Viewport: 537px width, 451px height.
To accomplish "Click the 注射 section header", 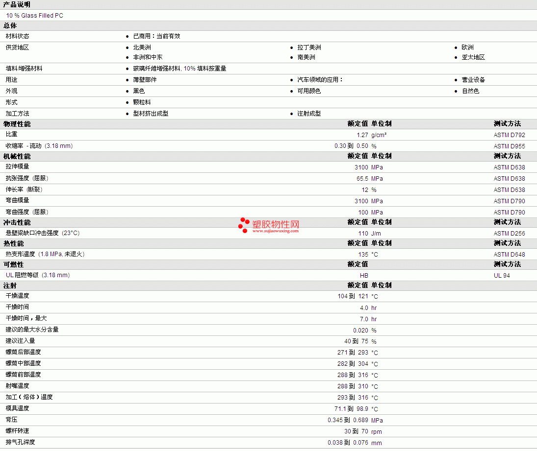I will [x=10, y=285].
